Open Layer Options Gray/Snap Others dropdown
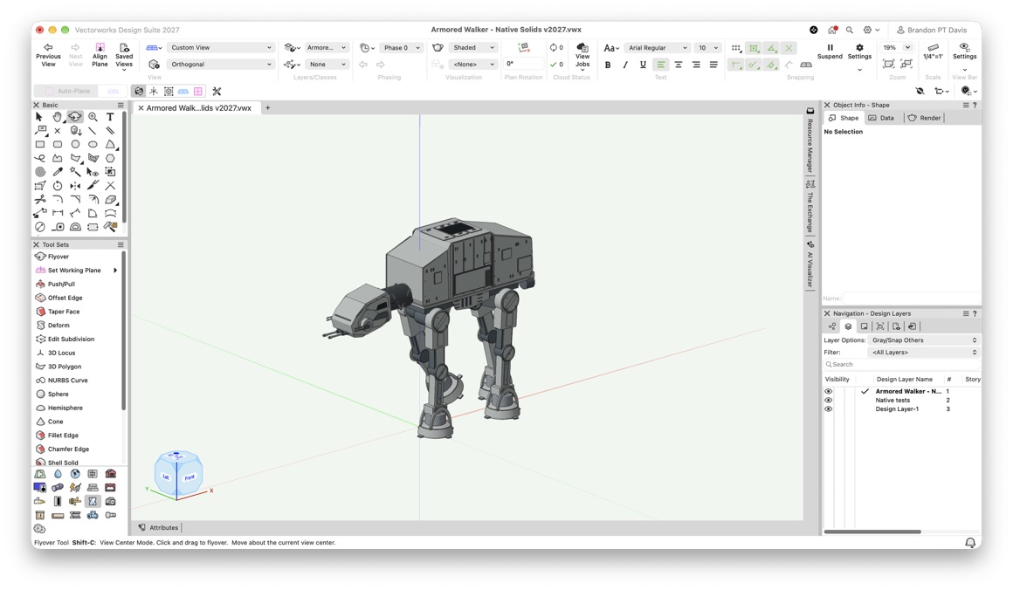1013x590 pixels. click(924, 340)
